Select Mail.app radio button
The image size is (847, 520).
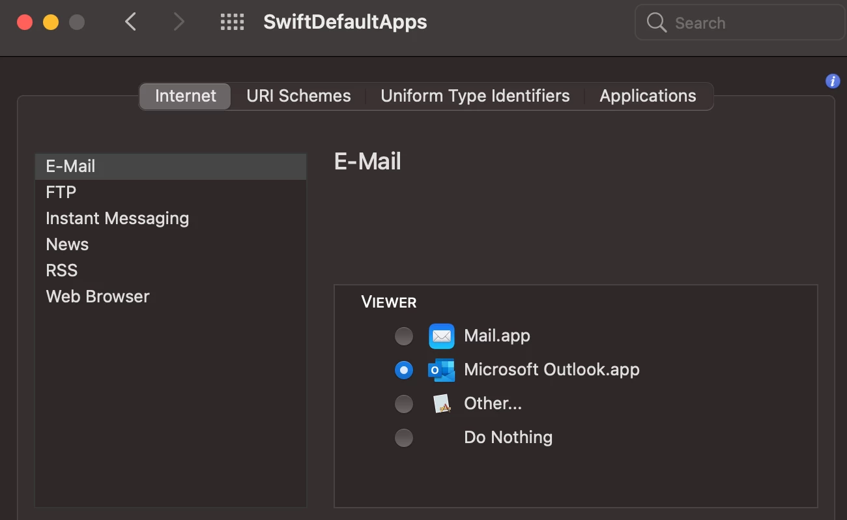tap(404, 336)
